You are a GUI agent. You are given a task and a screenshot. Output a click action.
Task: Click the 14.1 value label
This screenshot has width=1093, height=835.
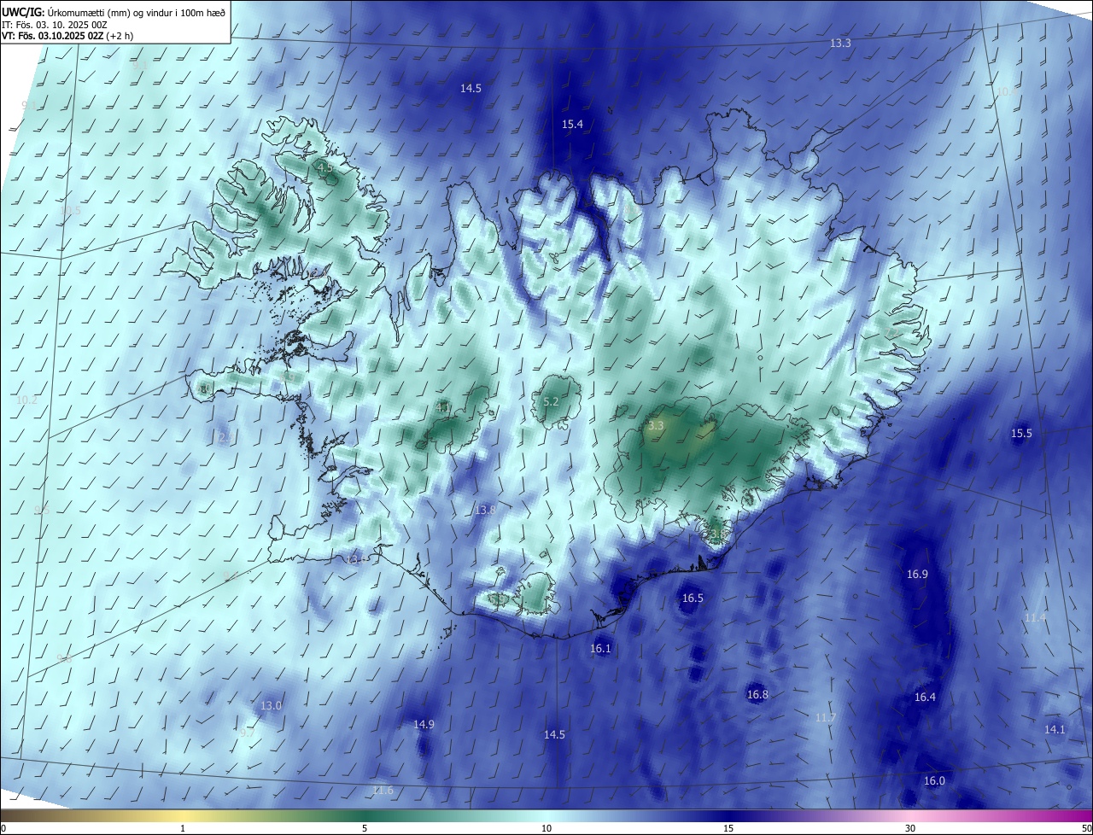point(1055,729)
